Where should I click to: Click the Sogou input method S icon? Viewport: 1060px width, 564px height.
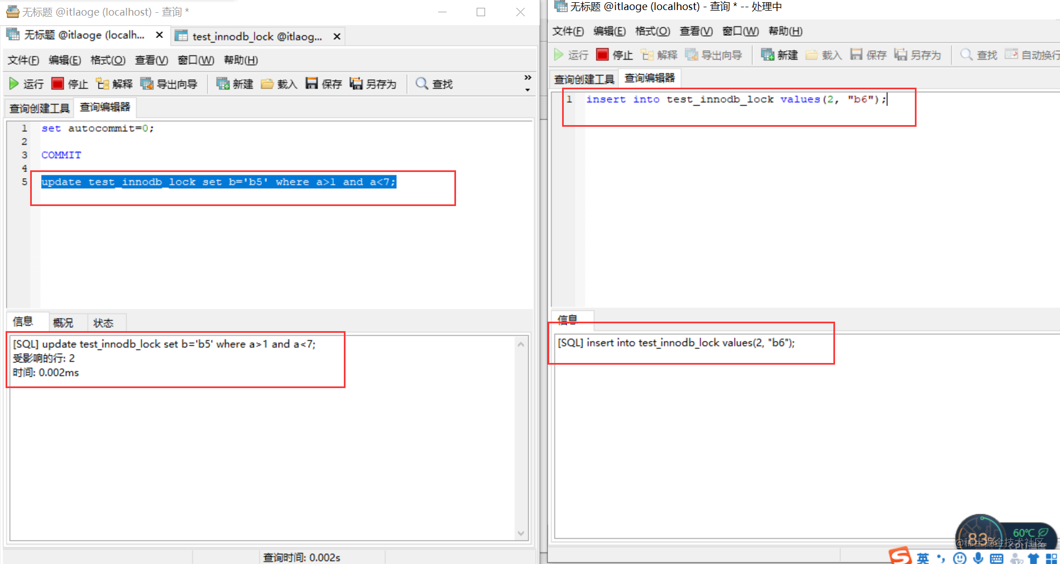click(x=900, y=556)
